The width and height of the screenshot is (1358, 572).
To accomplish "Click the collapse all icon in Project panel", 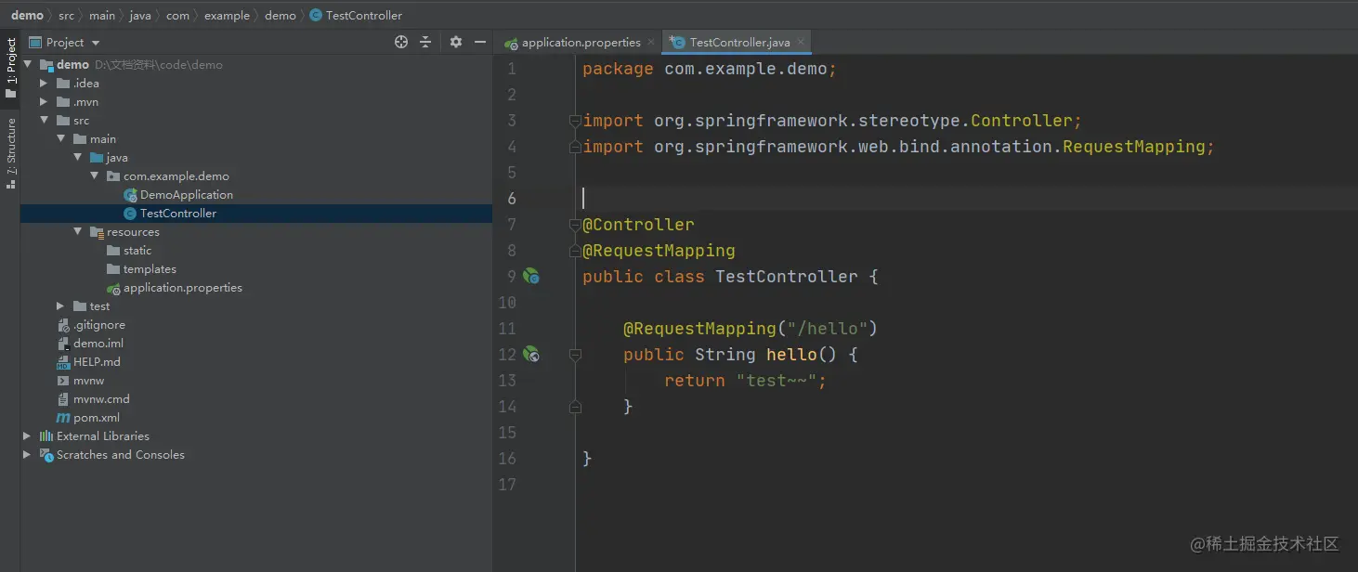I will click(x=425, y=42).
